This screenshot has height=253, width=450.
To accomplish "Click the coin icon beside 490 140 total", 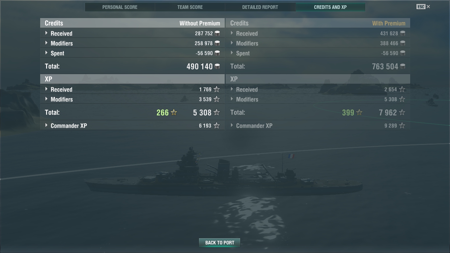I will (217, 66).
